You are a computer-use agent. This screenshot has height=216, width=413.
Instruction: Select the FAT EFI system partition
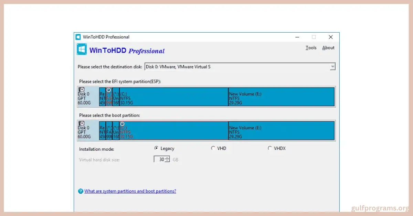tap(108, 97)
